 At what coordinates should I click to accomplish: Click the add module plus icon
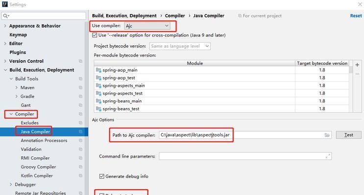(x=357, y=65)
